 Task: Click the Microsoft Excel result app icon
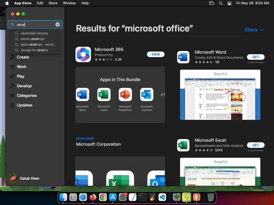[183, 145]
